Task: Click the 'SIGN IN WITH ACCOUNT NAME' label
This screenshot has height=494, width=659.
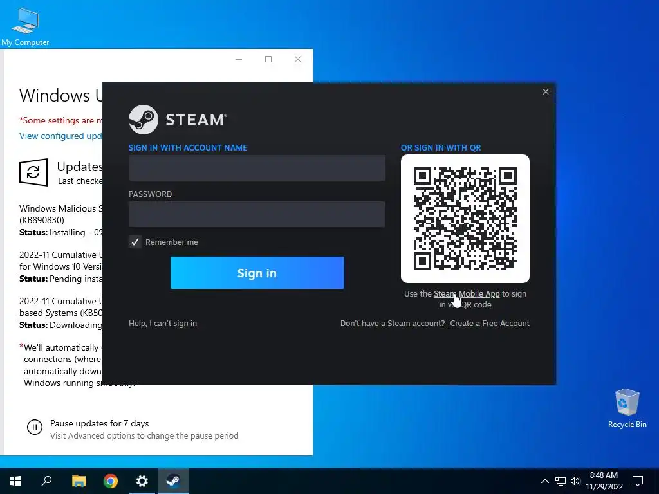Action: click(188, 148)
